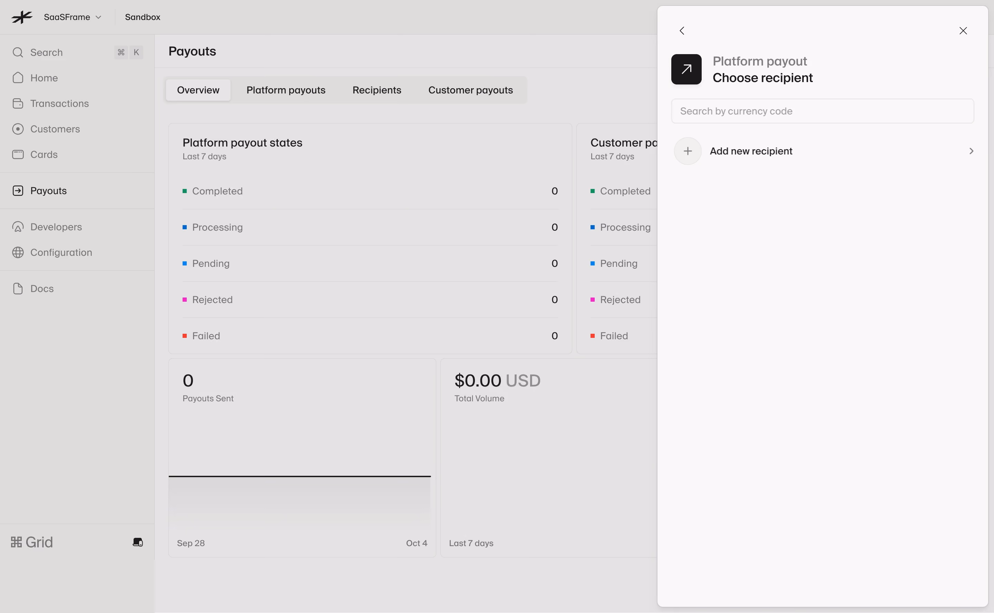Click the black Platform payout arrow icon
Viewport: 994px width, 613px height.
[686, 69]
